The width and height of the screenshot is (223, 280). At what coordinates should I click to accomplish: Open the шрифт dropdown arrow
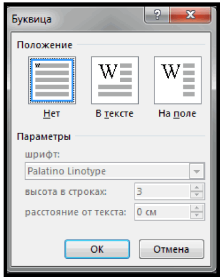(197, 171)
